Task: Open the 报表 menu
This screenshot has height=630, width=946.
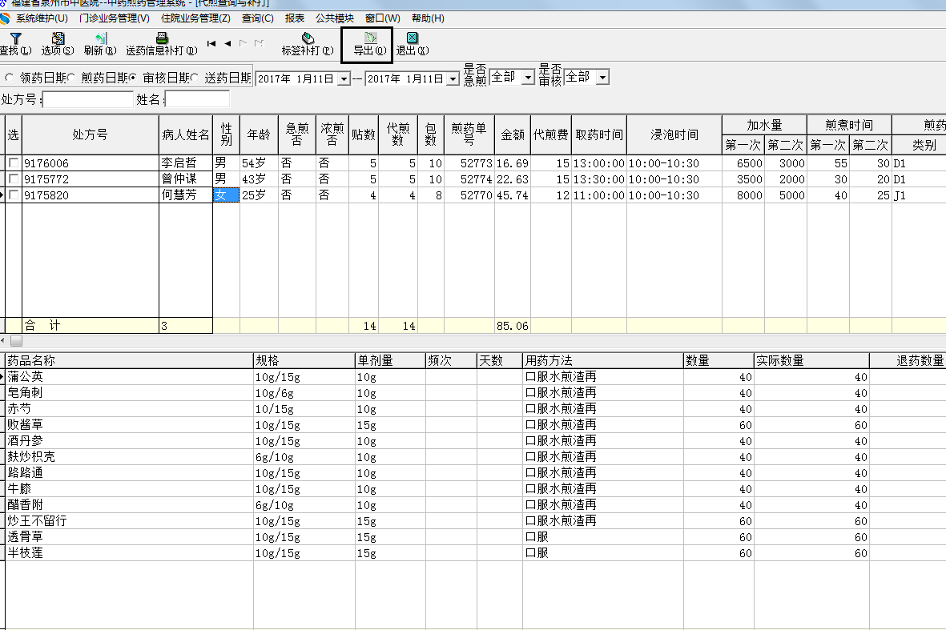Action: [x=295, y=18]
